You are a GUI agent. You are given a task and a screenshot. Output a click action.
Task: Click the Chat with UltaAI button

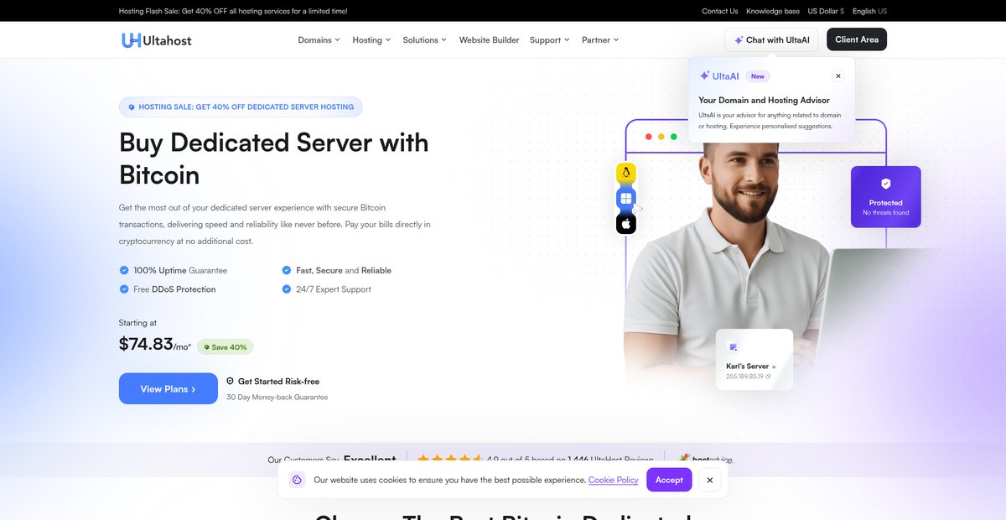pyautogui.click(x=771, y=39)
